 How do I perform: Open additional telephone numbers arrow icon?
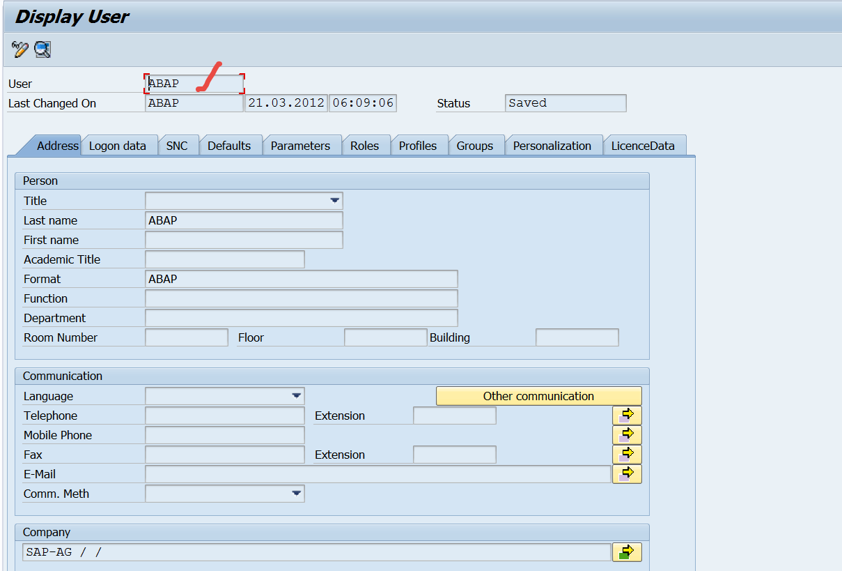[626, 415]
